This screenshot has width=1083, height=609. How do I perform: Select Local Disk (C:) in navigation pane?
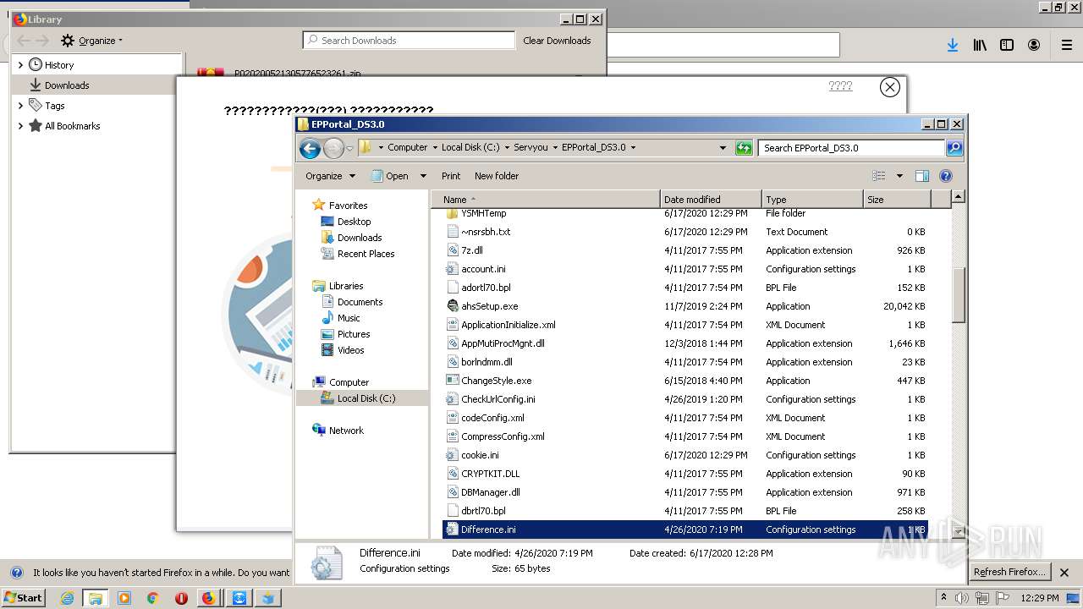click(366, 398)
